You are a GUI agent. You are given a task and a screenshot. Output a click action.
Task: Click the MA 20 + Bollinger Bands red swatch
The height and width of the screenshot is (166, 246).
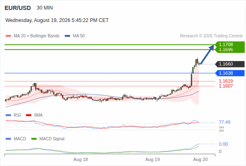(8, 36)
